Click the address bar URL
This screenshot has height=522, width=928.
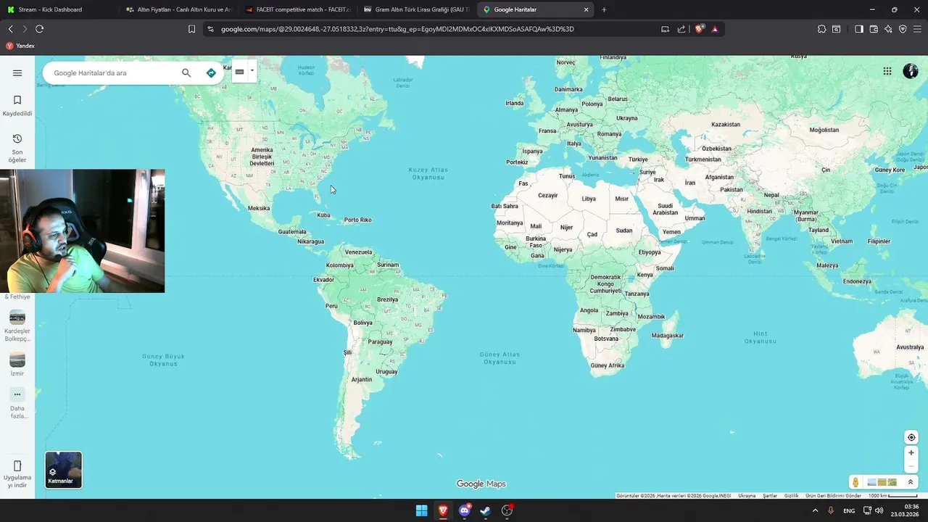[397, 29]
